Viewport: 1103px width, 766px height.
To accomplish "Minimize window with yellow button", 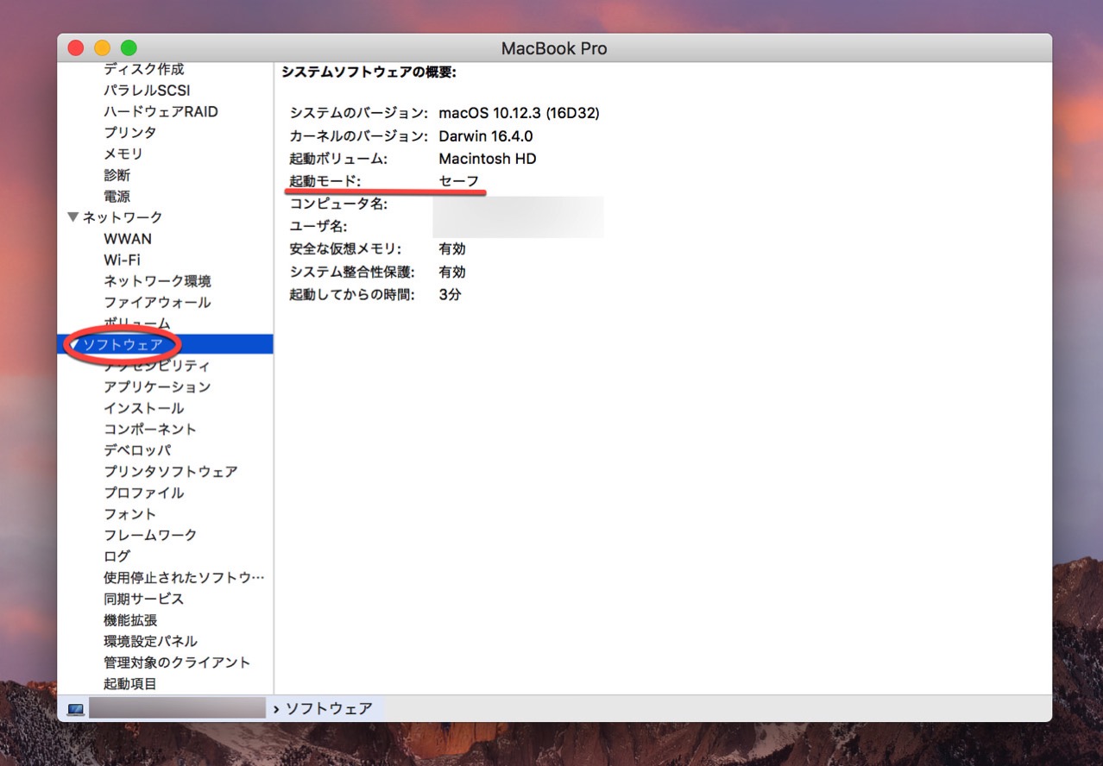I will (102, 48).
